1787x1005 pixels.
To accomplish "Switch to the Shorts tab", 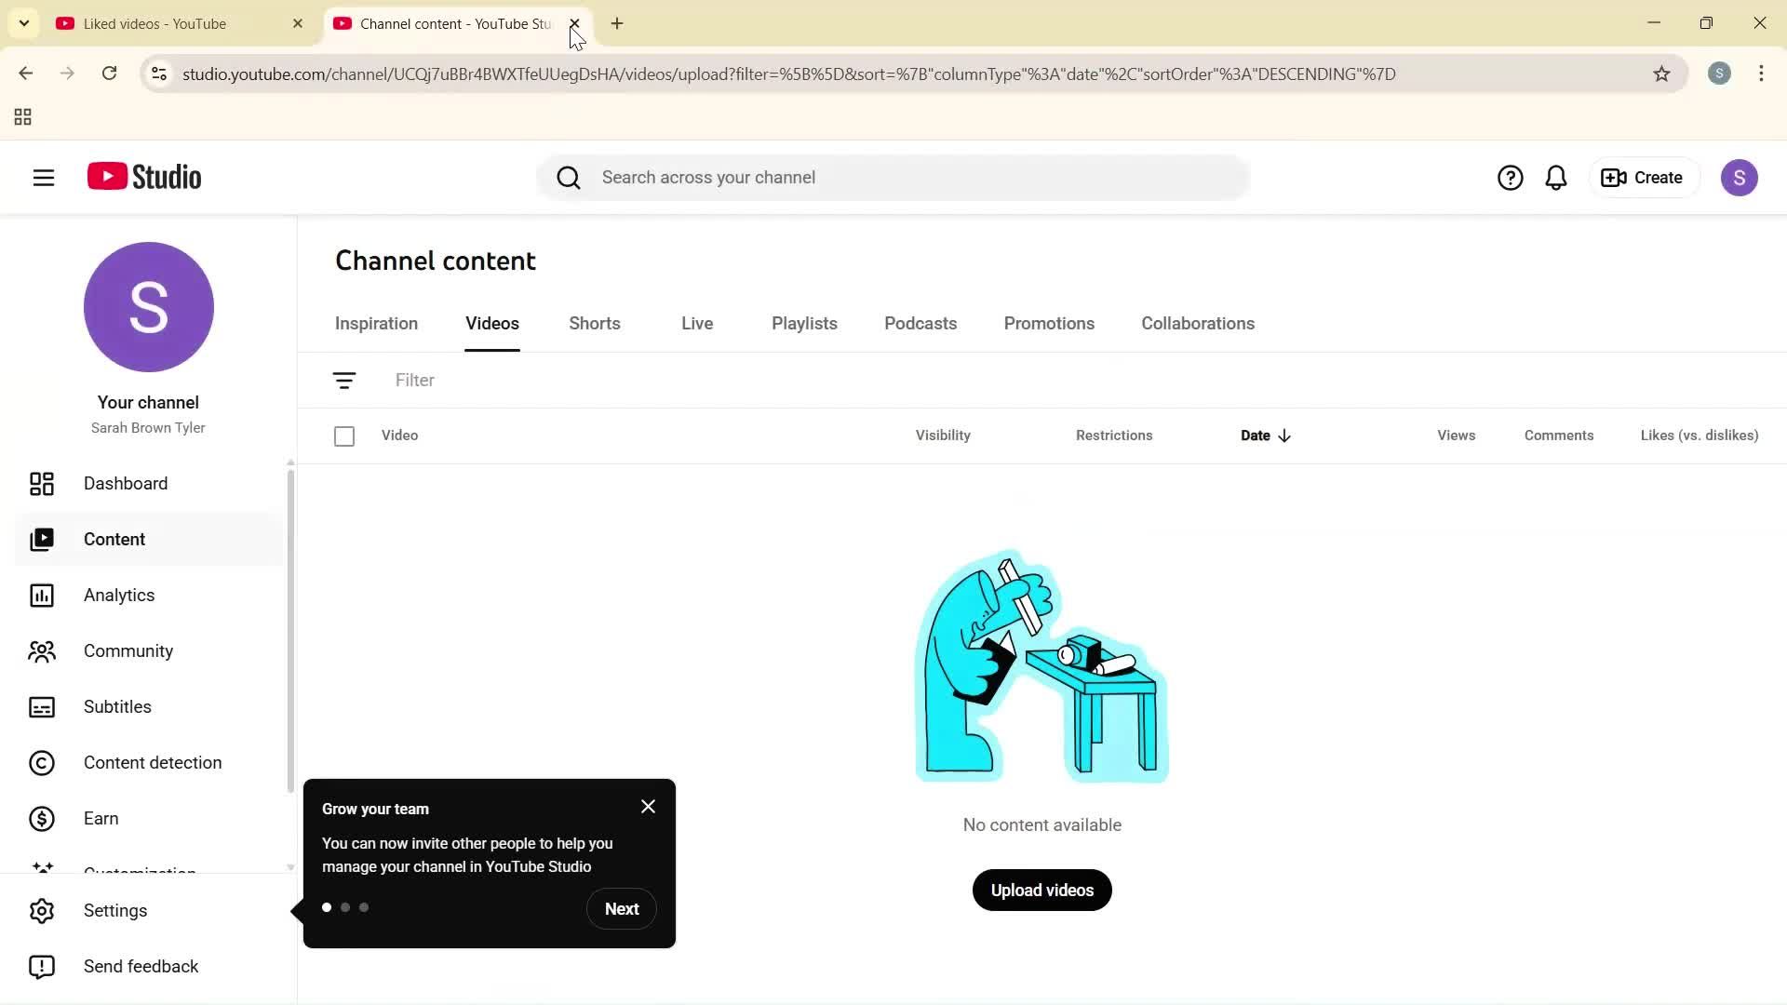I will 594,323.
